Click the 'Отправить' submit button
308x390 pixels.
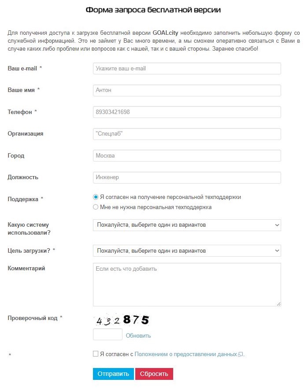pyautogui.click(x=113, y=374)
